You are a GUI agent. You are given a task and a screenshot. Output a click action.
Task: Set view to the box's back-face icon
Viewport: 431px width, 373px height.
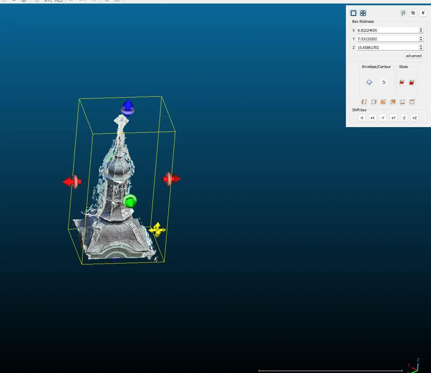393,102
